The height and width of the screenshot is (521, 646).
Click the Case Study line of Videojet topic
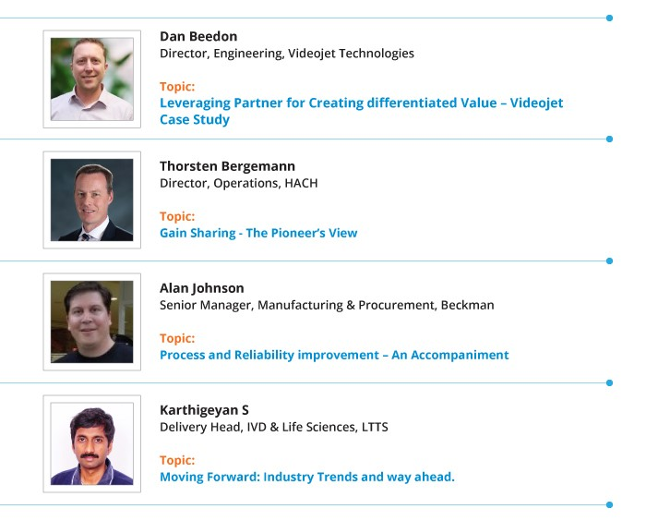pyautogui.click(x=195, y=120)
